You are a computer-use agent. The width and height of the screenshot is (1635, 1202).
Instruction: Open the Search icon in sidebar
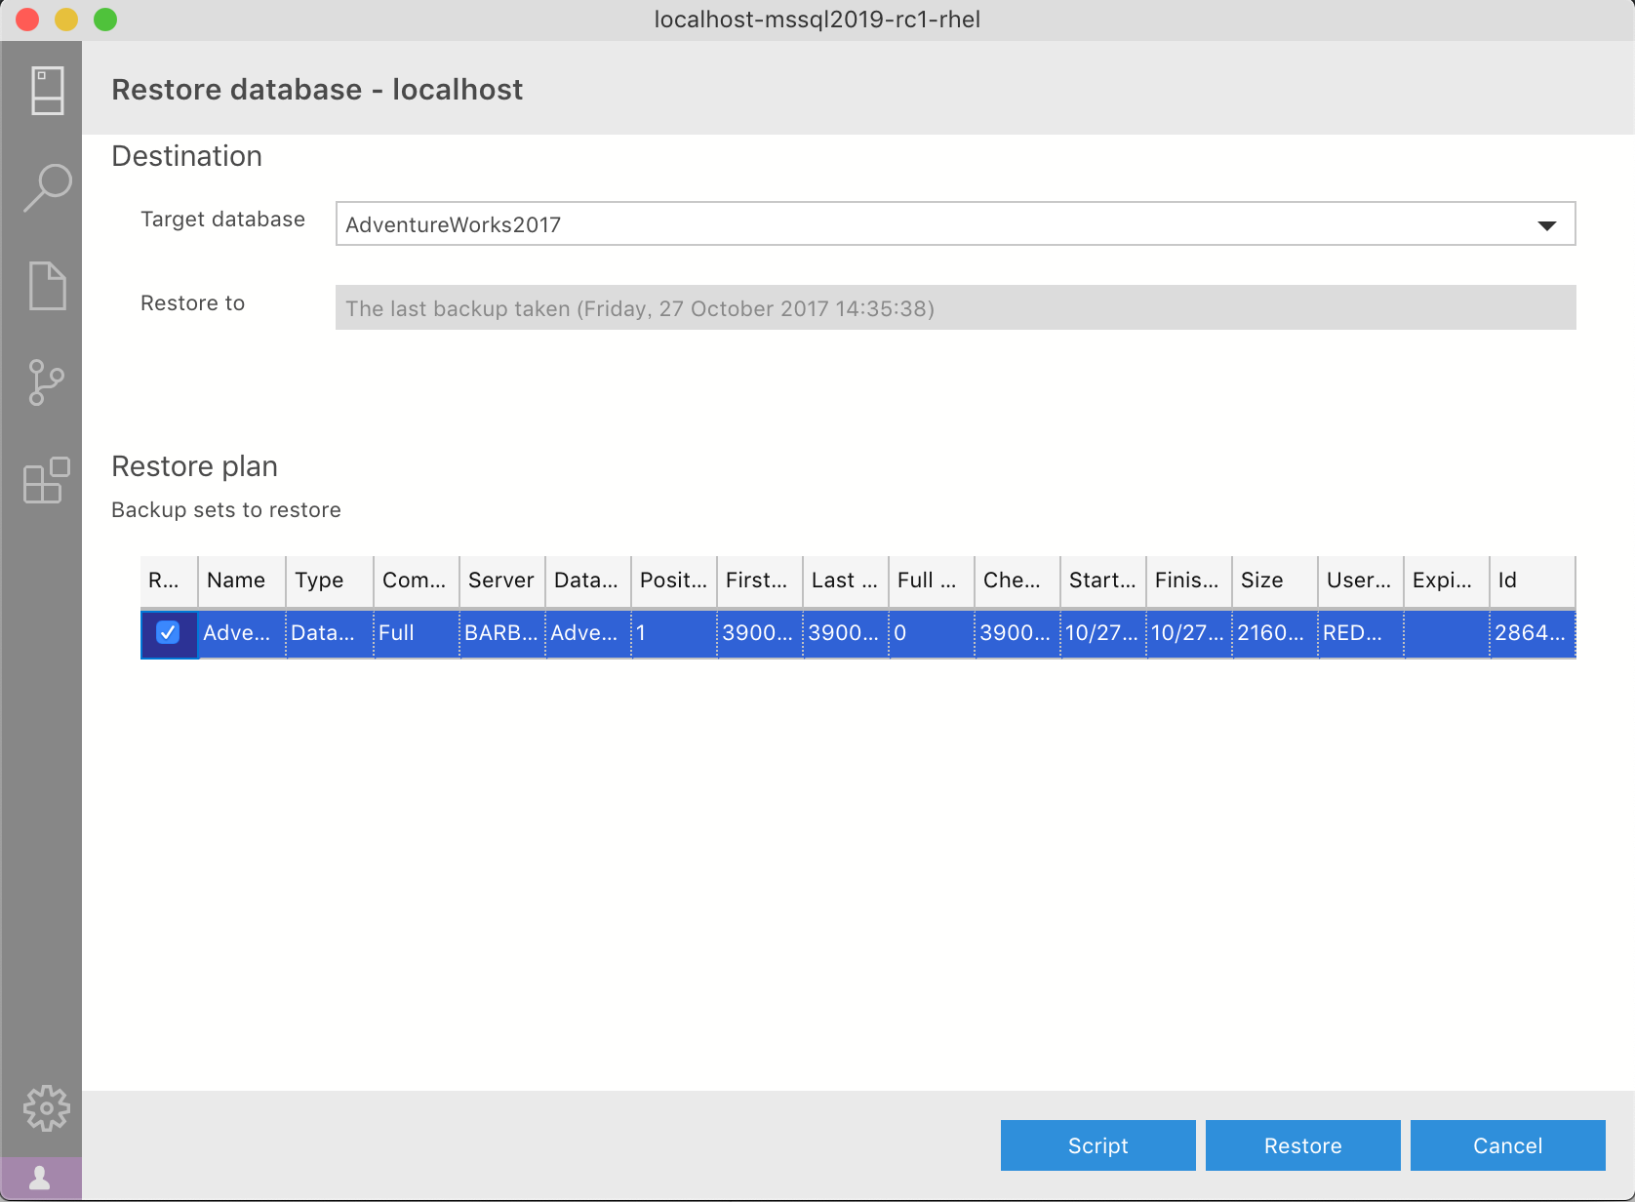click(47, 187)
